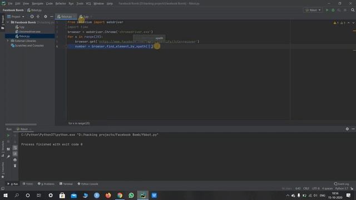Click the Structure side strip button
Viewport: 356px width, 200px height.
pos(3,149)
